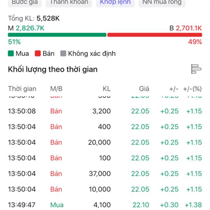The width and height of the screenshot is (210, 210).
Task: Open the NN mua ròng tab
Action: coord(162,2)
